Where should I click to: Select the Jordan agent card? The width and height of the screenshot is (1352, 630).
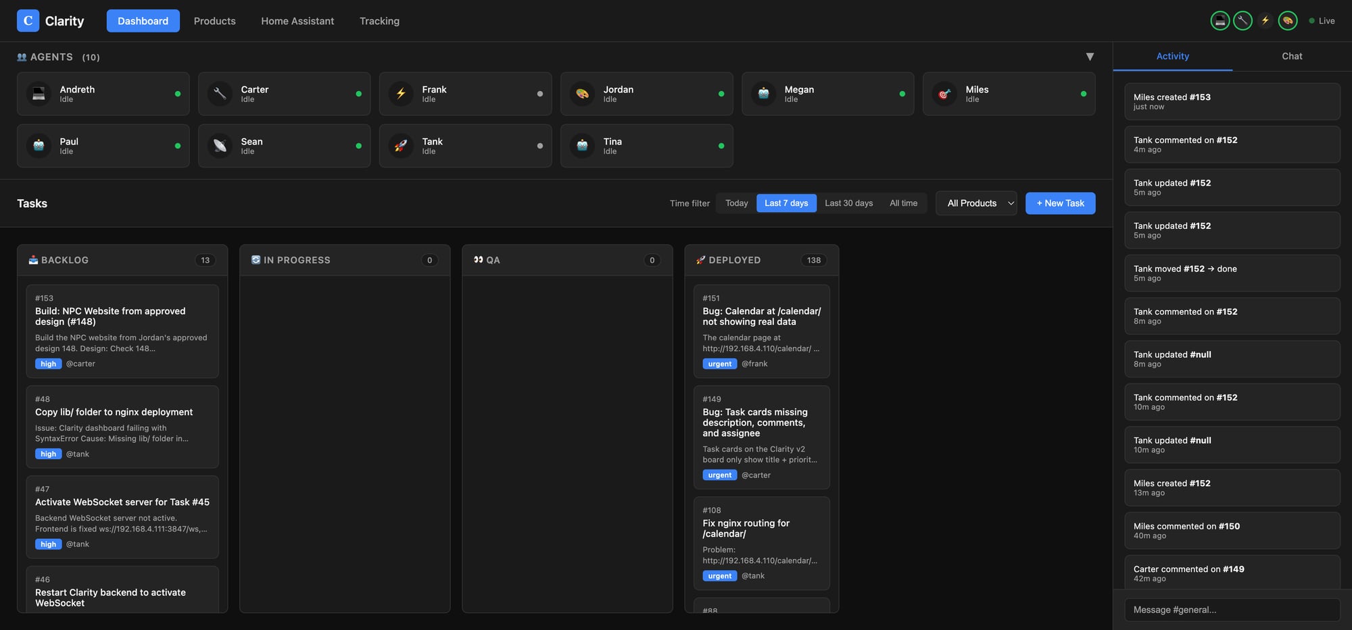[x=646, y=94]
